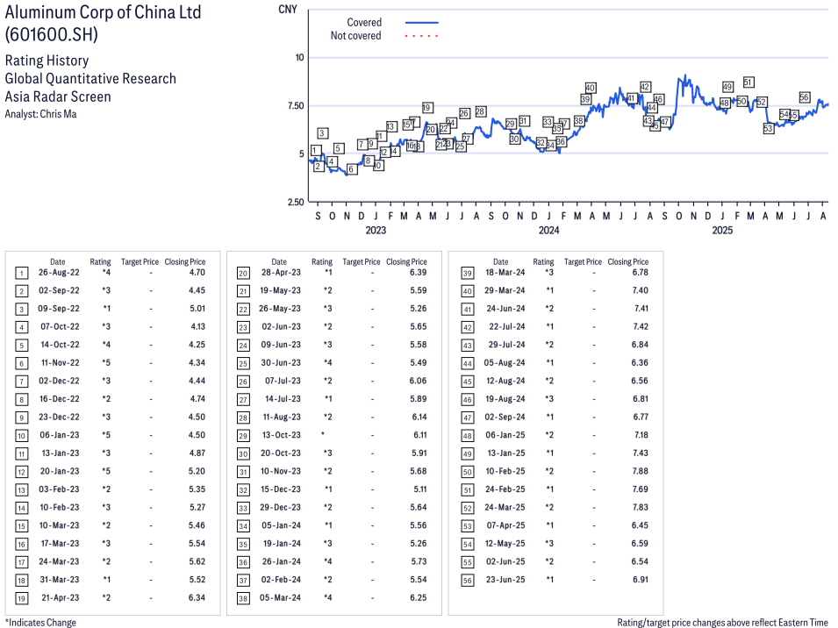This screenshot has height=628, width=838.
Task: Click boxed index 29 in the second table
Action: pyautogui.click(x=243, y=436)
